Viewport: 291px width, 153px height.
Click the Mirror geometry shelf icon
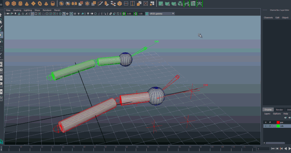tap(74, 3)
